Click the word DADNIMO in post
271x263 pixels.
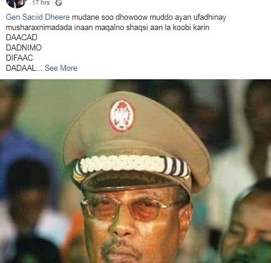coord(24,47)
